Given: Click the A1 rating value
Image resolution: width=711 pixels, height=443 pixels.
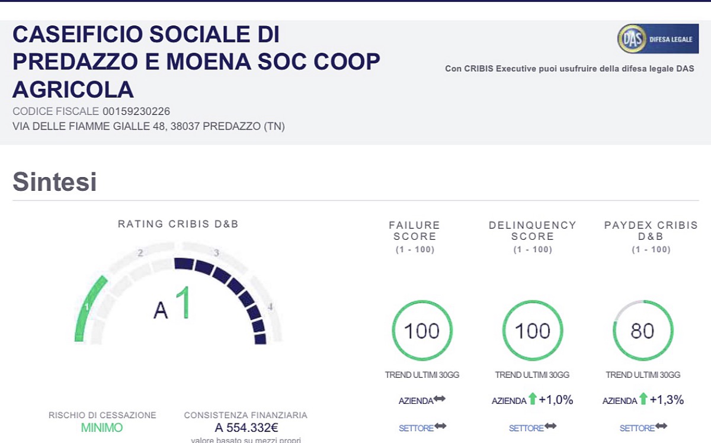Looking at the screenshot, I should [173, 305].
